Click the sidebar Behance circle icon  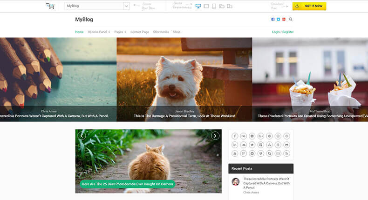tap(243, 136)
